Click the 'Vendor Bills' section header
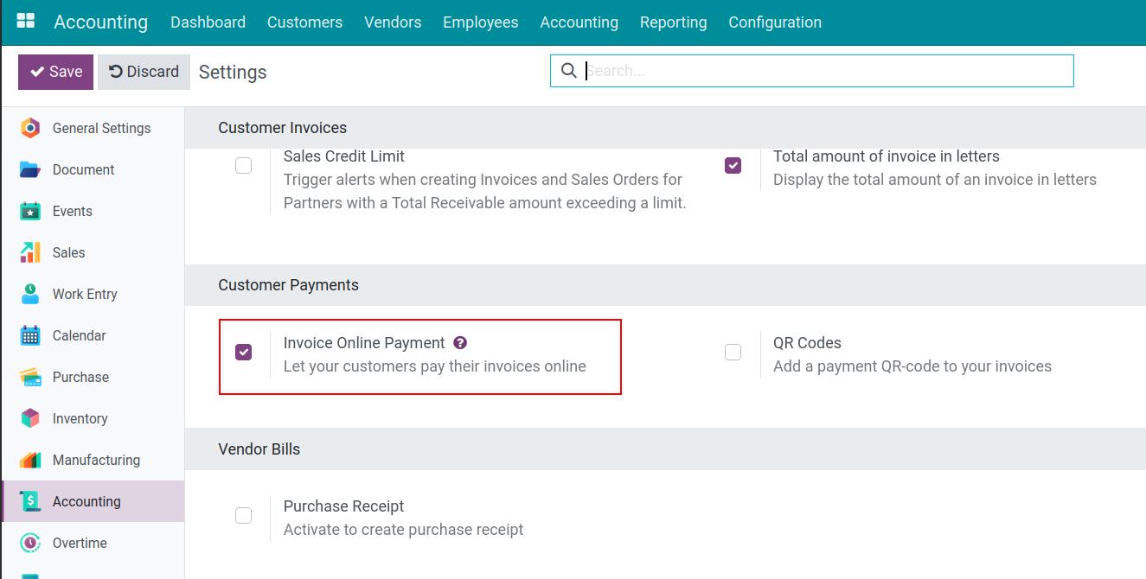Screen dimensions: 1146x579 259,449
